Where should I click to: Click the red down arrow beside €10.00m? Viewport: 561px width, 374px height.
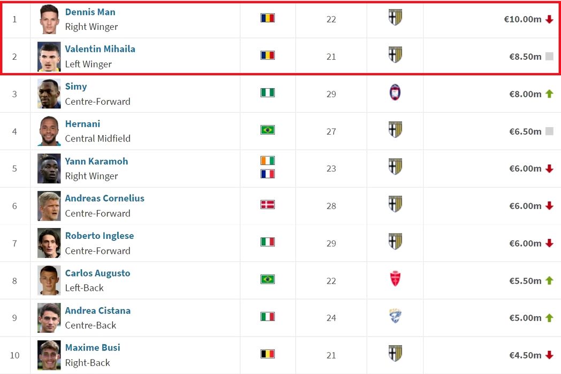549,20
